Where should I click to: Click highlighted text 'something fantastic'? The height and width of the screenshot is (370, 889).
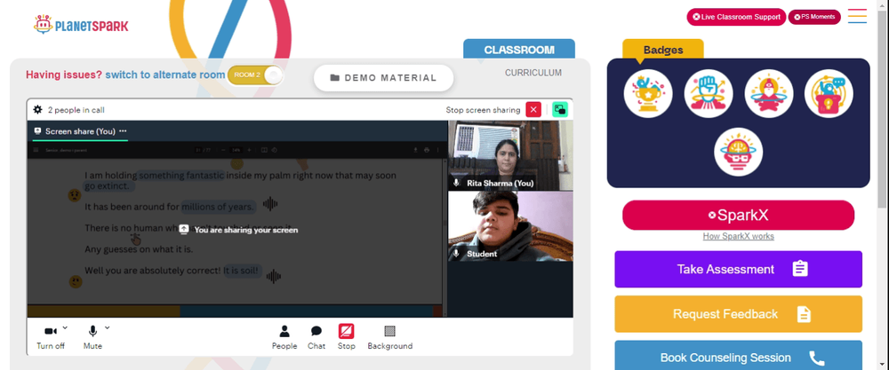[181, 176]
